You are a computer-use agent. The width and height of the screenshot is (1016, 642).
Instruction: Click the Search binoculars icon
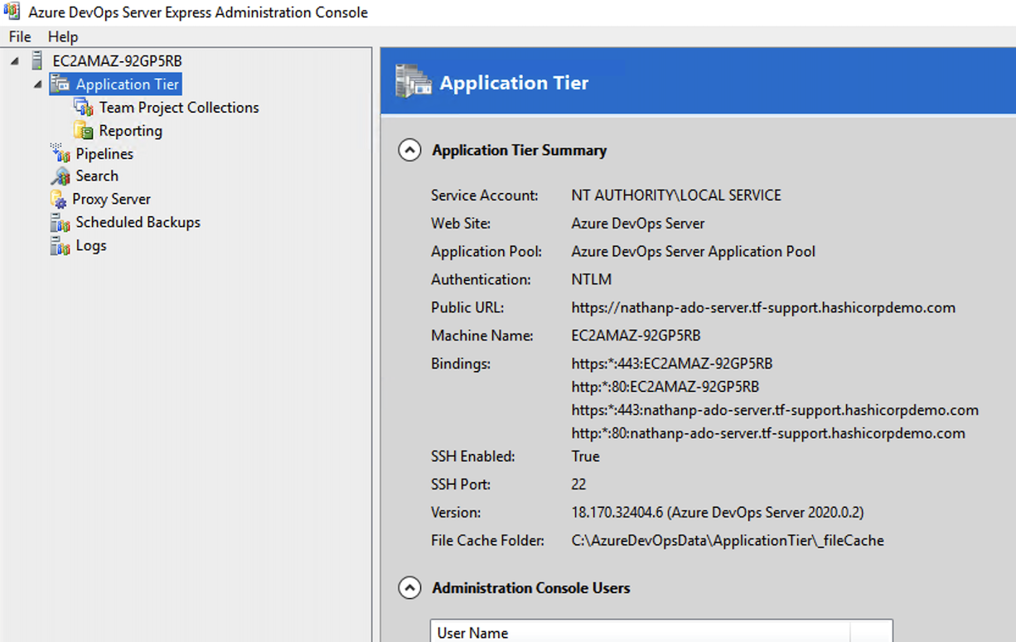tap(60, 176)
